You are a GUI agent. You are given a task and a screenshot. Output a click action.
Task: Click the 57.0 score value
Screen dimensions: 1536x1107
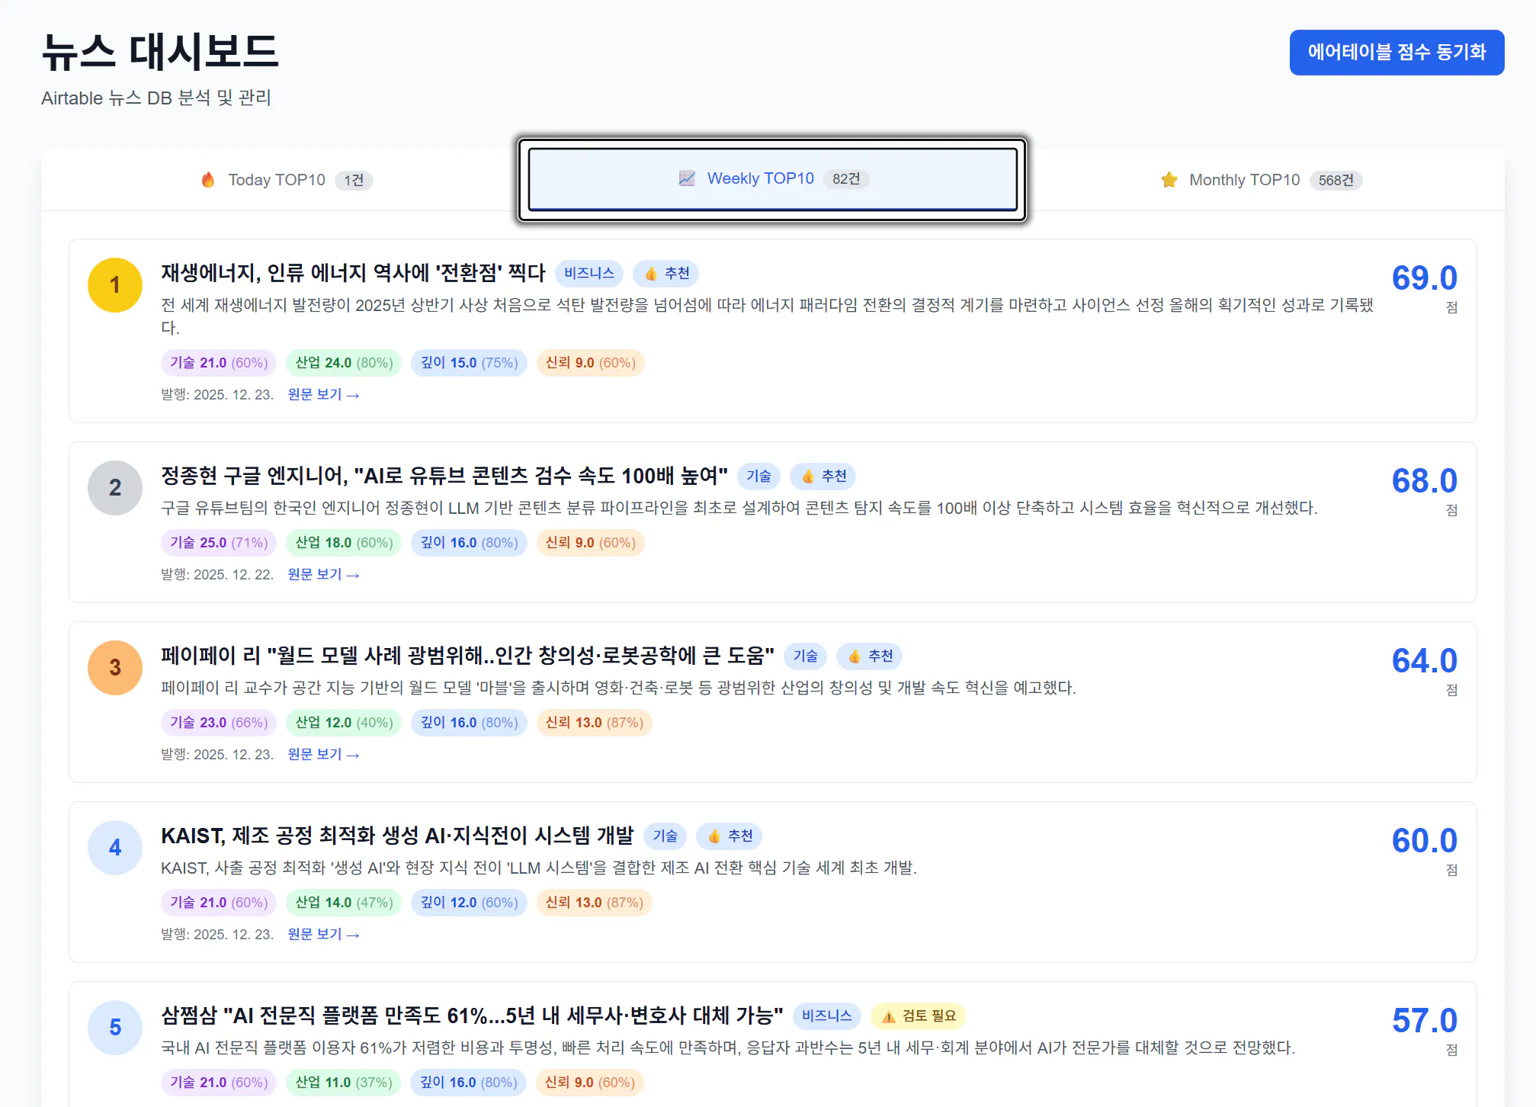(1424, 1021)
